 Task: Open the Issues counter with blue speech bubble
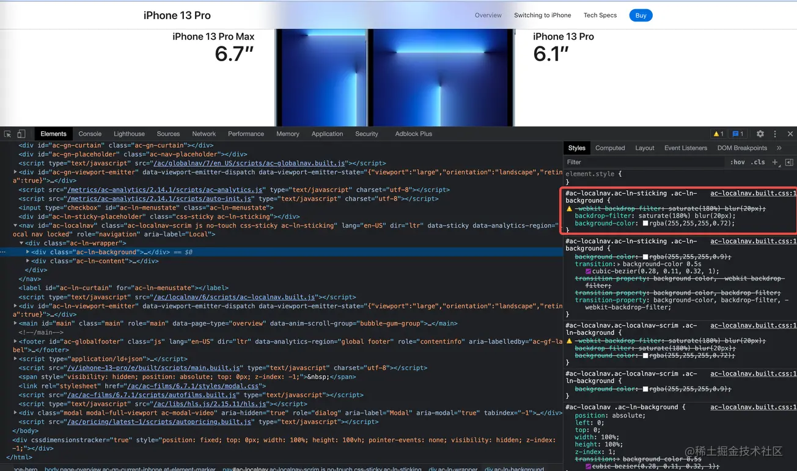(x=738, y=133)
